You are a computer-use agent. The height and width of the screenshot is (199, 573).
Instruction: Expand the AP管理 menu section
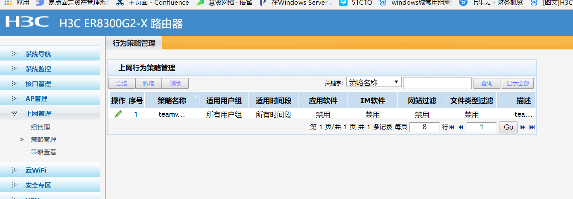tap(50, 98)
